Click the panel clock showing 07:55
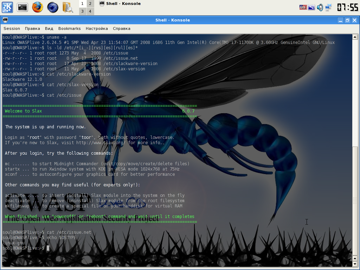Viewport: 360px width, 270px height. (x=348, y=7)
